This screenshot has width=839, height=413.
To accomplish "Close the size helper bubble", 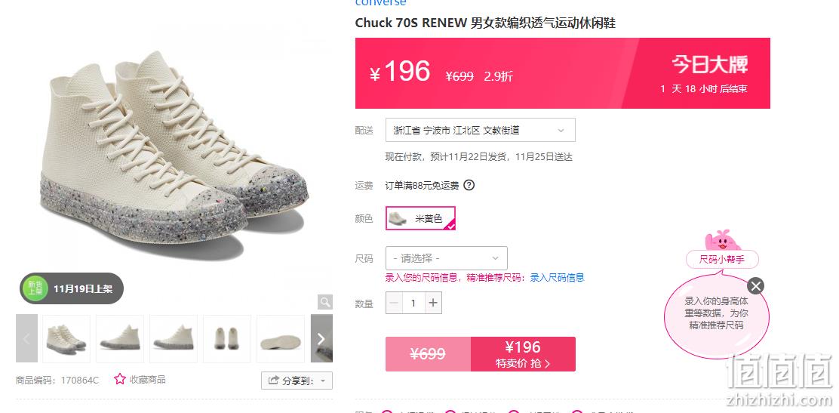I will click(x=755, y=286).
